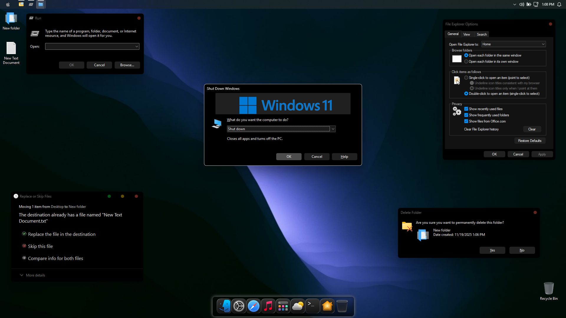566x318 pixels.
Task: Open the Finder icon in the dock
Action: (x=224, y=306)
